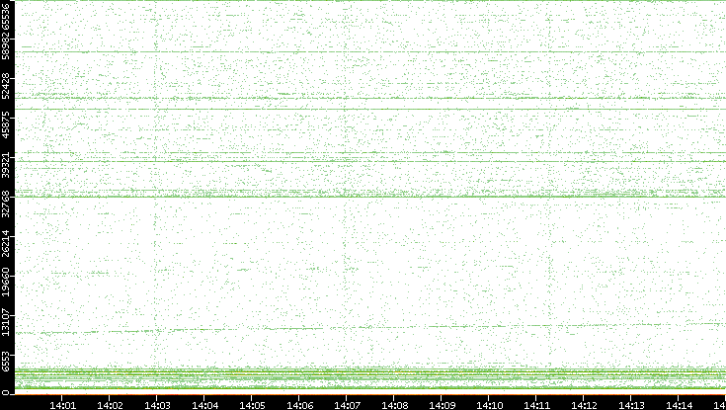Screen dimensions: 726x410
Task: Click the 14:07 time axis label
Action: click(347, 405)
